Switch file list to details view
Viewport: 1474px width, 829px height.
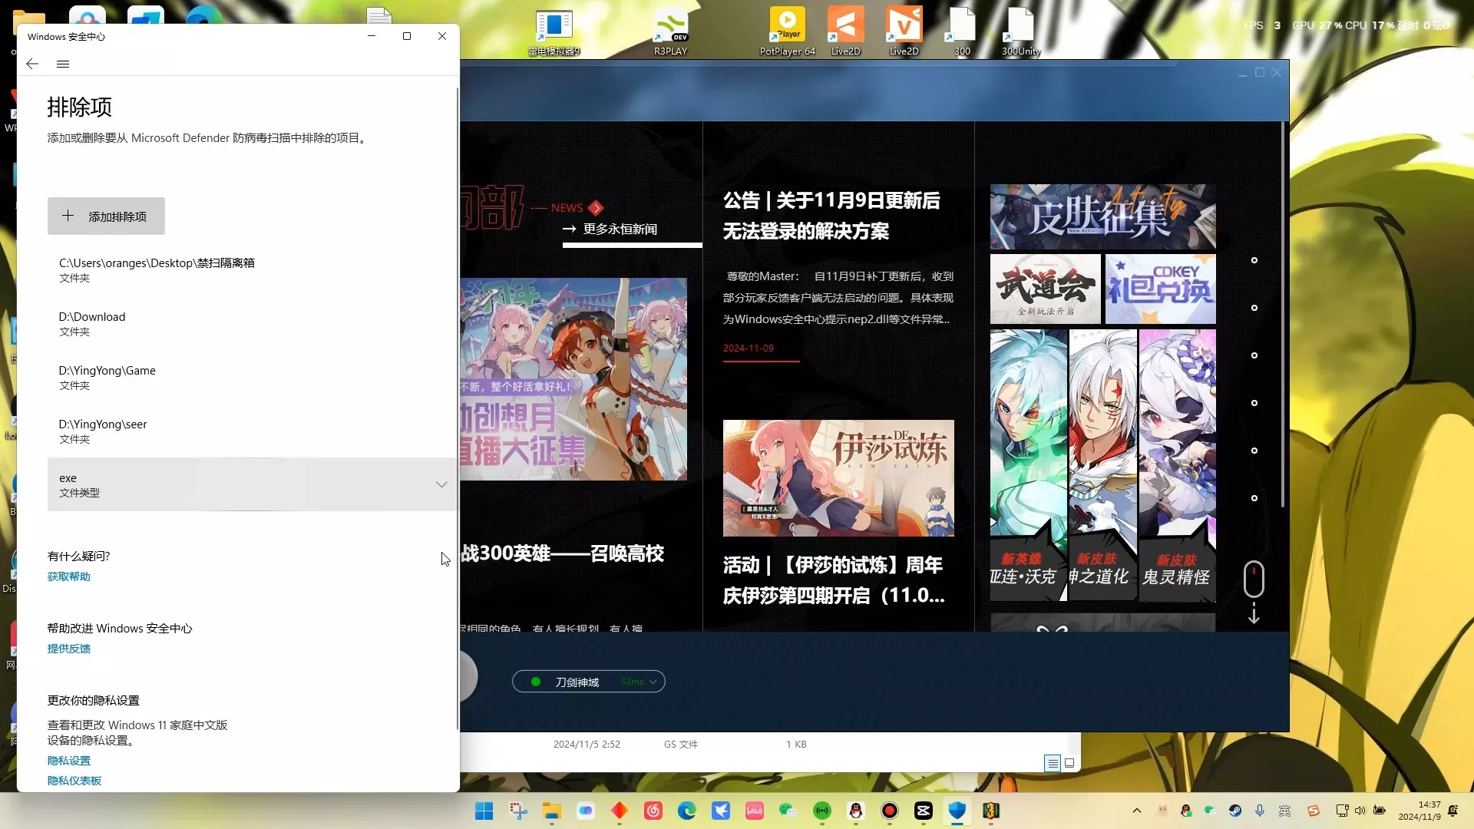tap(1053, 763)
